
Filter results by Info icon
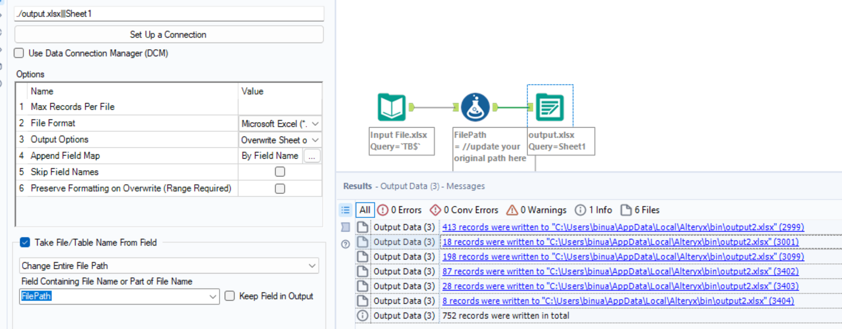[x=580, y=210]
